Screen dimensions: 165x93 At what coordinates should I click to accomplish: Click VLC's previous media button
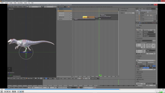[5, 91]
